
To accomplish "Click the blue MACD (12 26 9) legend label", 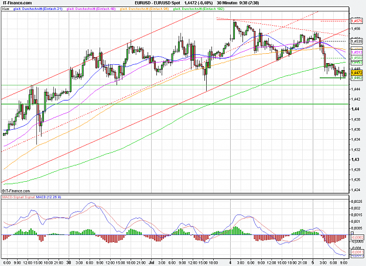I will tap(49, 197).
